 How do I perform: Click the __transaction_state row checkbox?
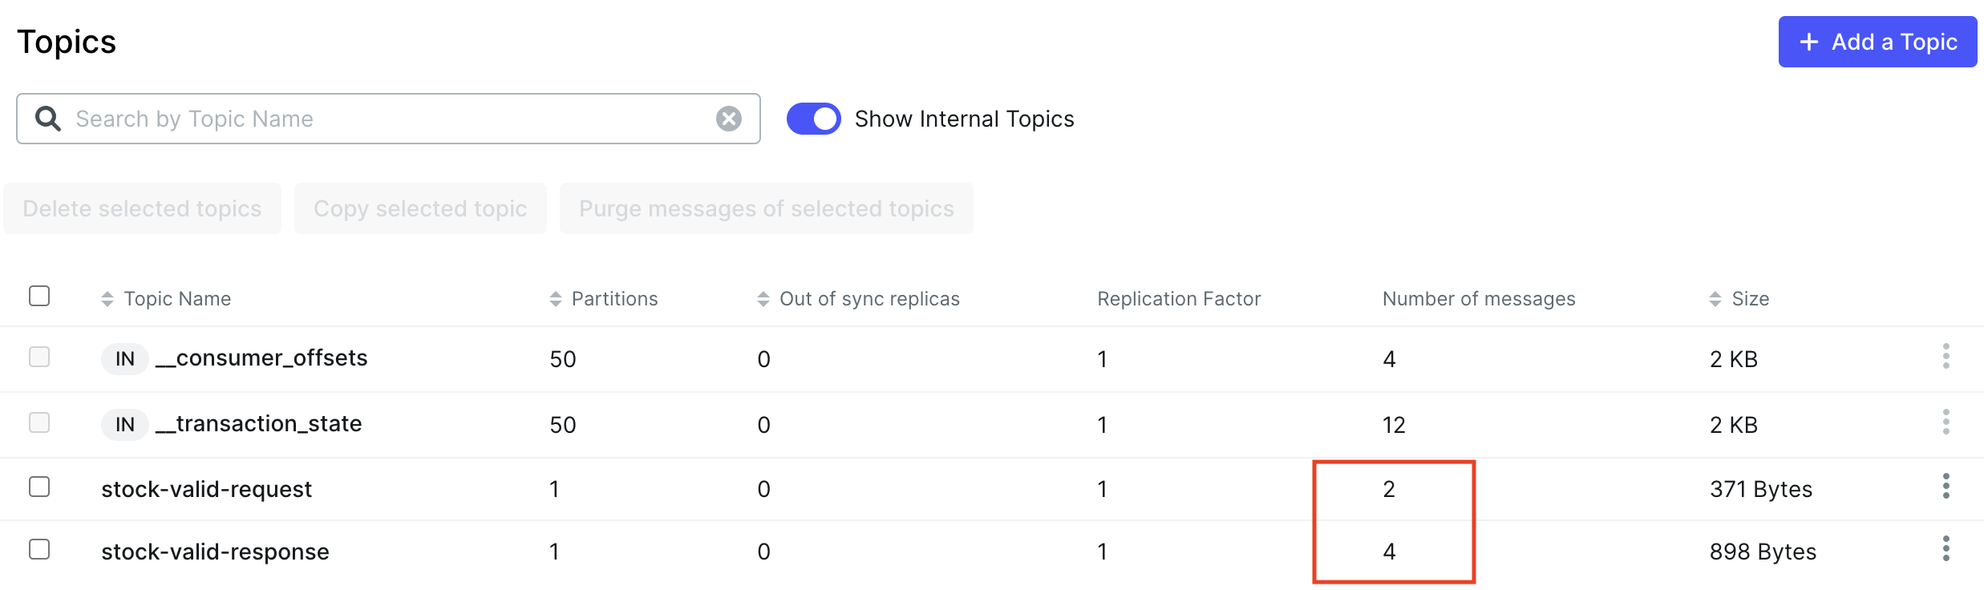click(39, 422)
